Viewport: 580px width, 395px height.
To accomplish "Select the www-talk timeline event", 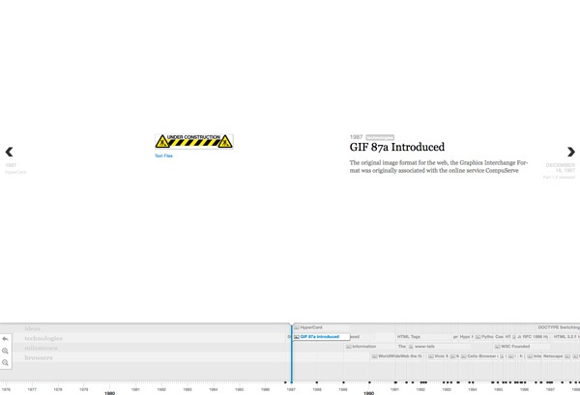I will [x=421, y=347].
